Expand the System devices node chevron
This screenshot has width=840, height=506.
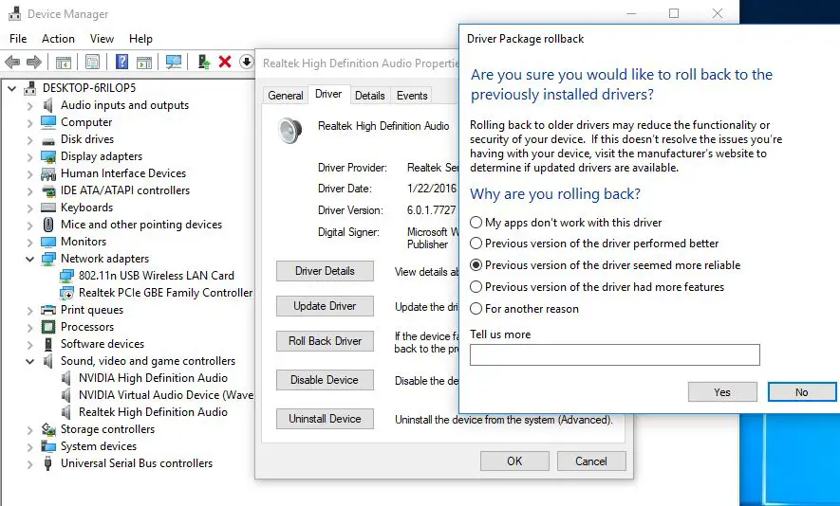[x=30, y=446]
